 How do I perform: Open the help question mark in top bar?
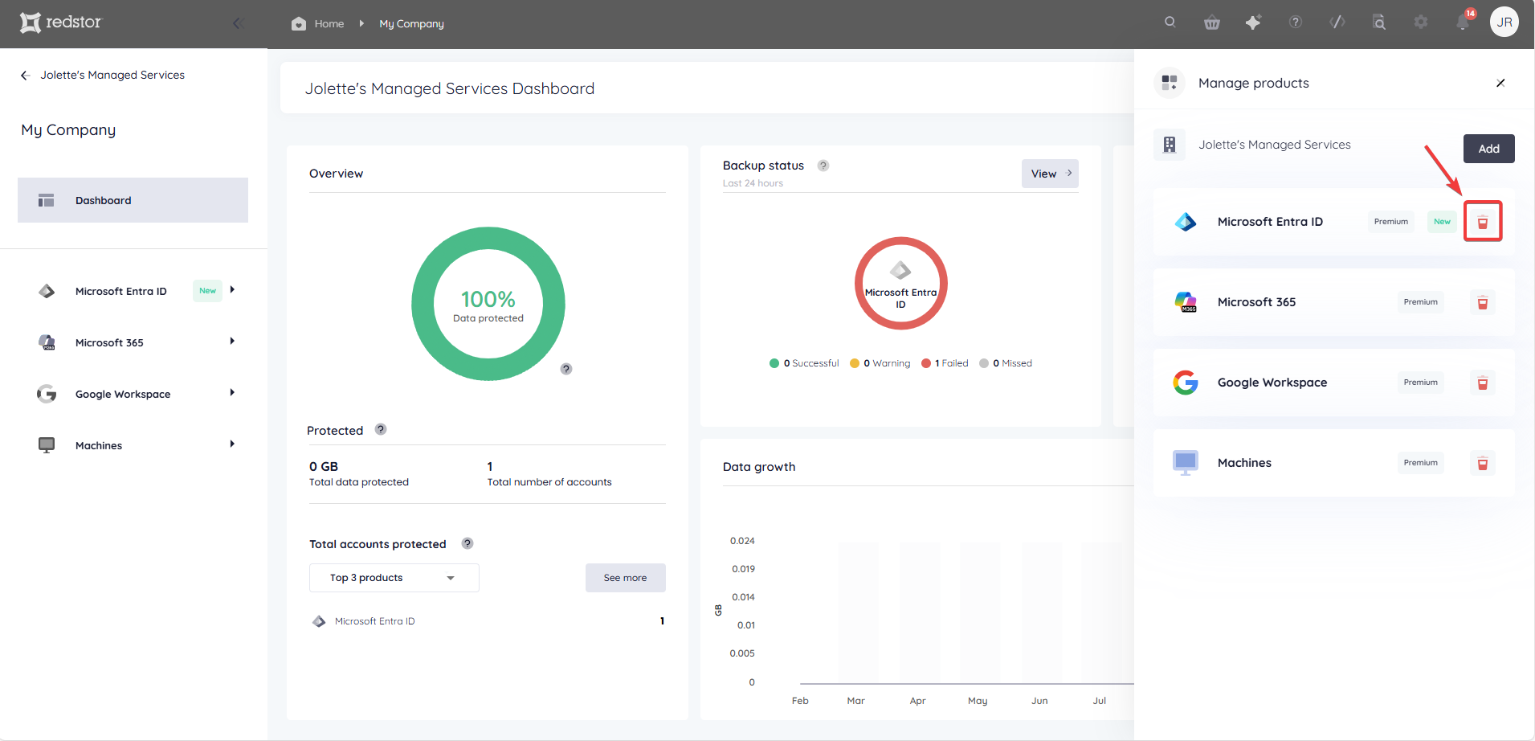point(1296,23)
